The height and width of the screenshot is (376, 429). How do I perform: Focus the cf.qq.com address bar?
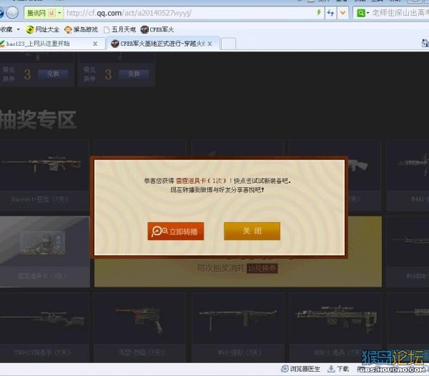point(189,13)
